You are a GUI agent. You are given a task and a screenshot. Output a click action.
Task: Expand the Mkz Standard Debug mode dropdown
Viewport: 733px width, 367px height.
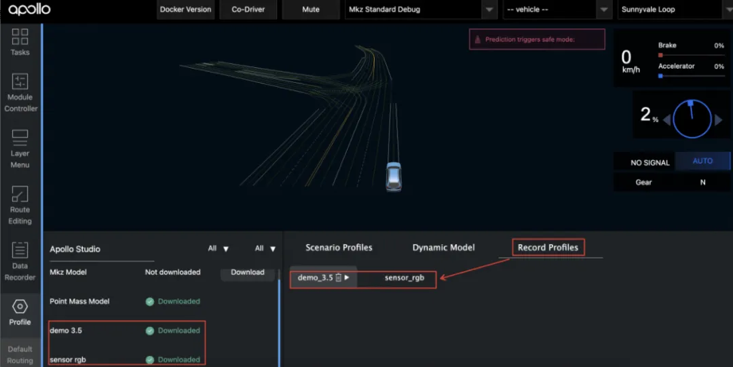420,9
